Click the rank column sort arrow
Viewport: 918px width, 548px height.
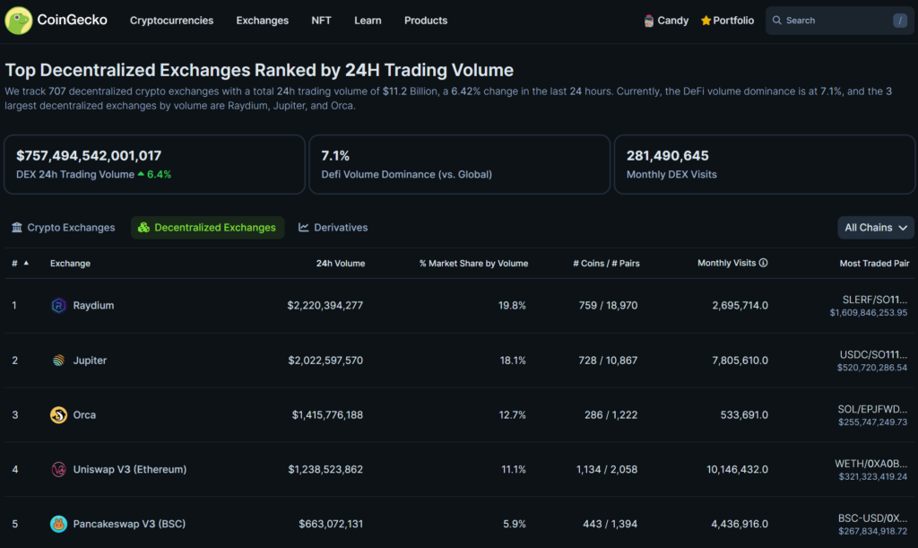tap(26, 263)
